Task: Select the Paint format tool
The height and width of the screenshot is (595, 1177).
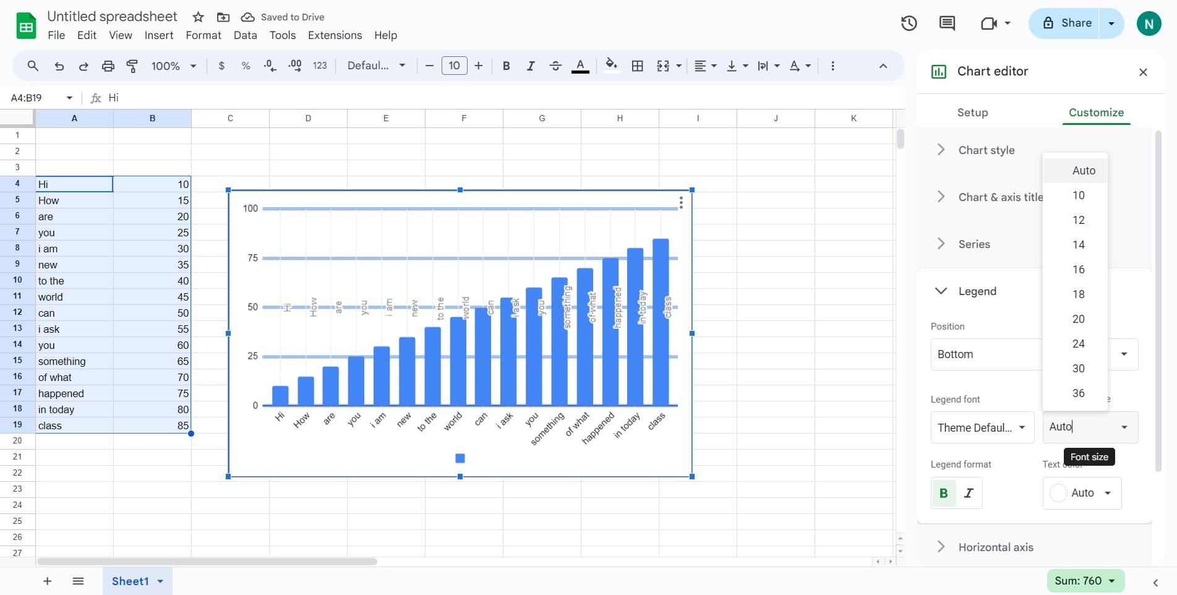Action: (x=132, y=66)
